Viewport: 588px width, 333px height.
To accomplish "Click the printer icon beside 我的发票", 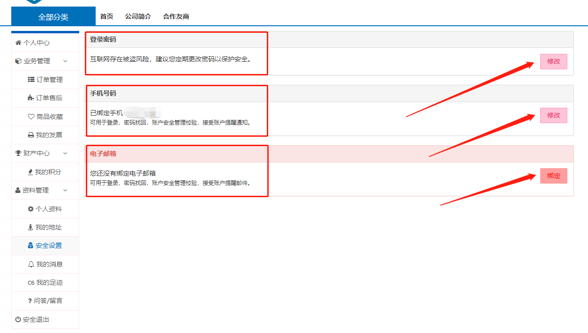I will tap(31, 135).
